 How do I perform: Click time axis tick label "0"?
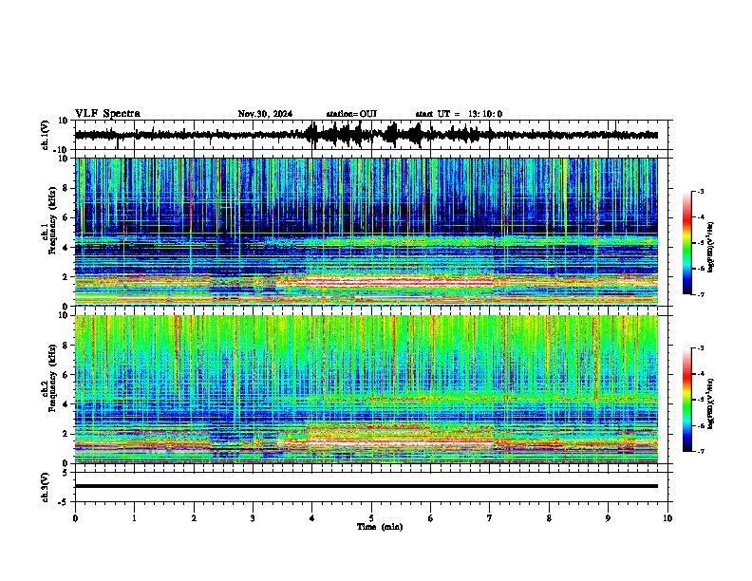coord(75,518)
